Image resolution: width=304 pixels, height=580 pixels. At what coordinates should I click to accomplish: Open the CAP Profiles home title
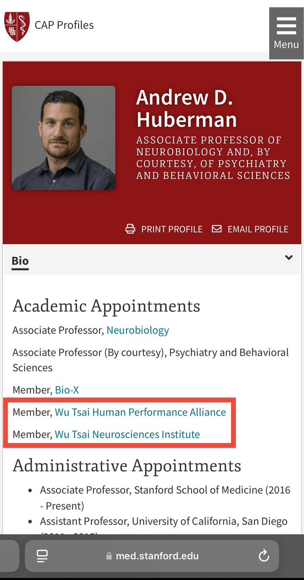point(64,25)
